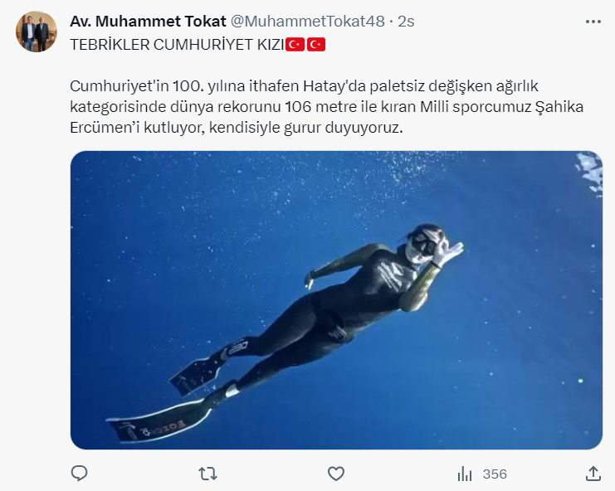Image resolution: width=615 pixels, height=491 pixels.
Task: Click the word Şahika in the tweet
Action: click(x=559, y=107)
